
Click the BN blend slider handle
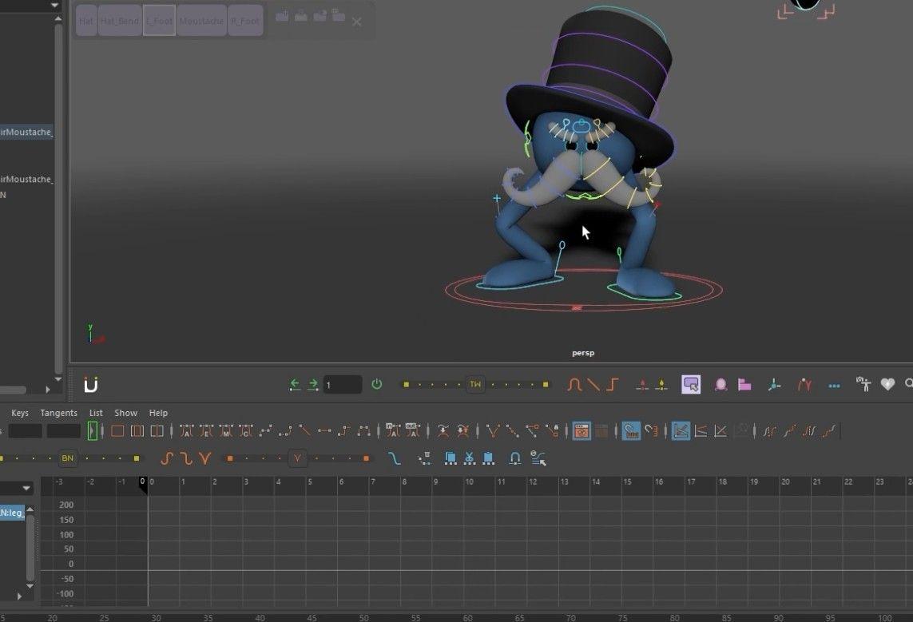point(68,458)
